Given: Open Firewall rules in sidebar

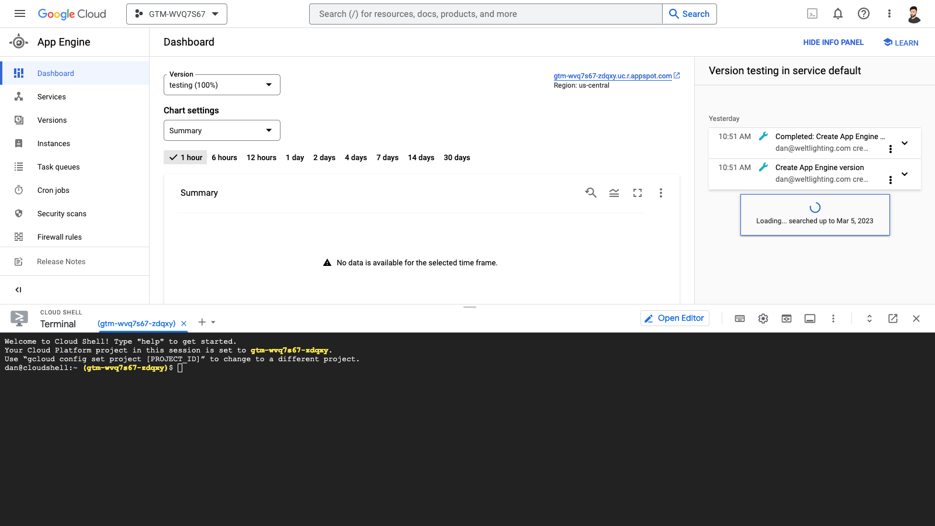Looking at the screenshot, I should tap(75, 237).
